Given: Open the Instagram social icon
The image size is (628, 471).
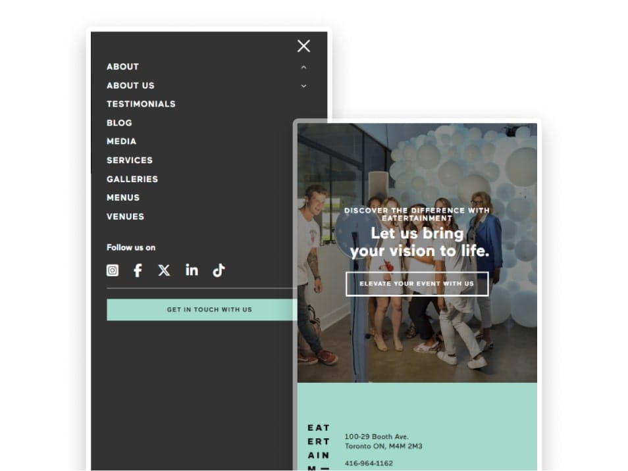Looking at the screenshot, I should (x=113, y=270).
